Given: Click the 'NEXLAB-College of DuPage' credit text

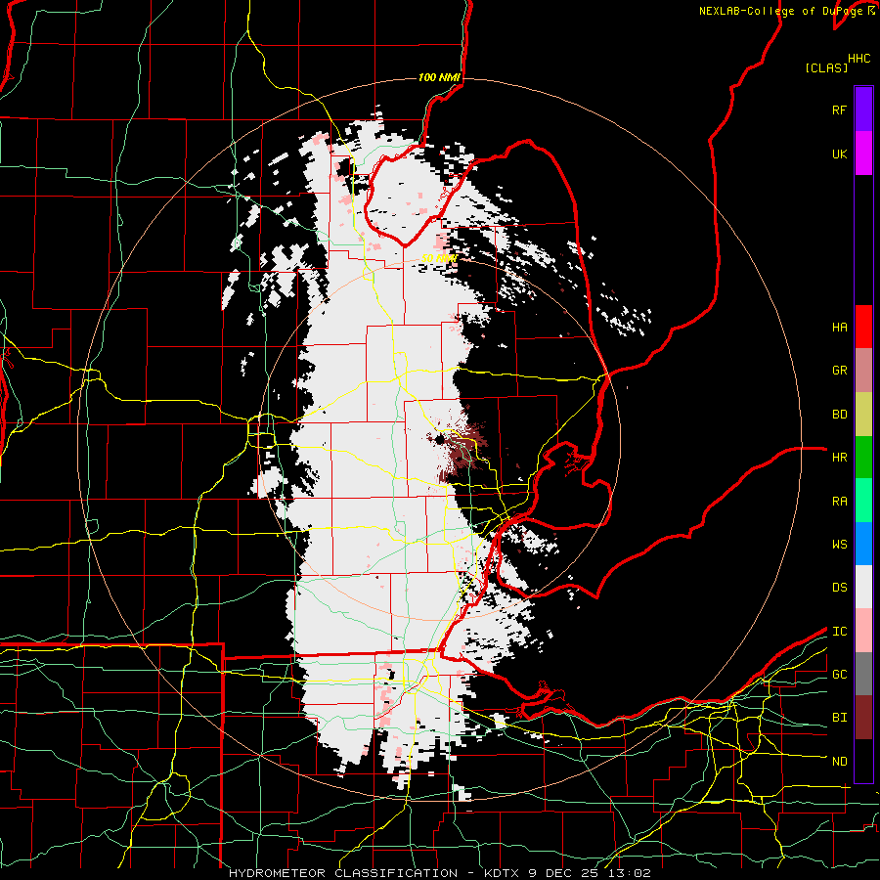Looking at the screenshot, I should coord(780,11).
